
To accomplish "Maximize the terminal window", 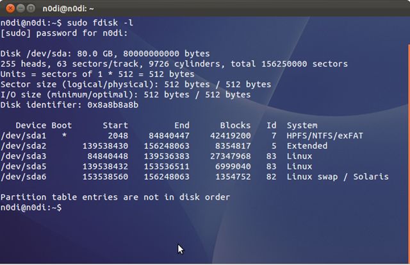I will (x=31, y=9).
